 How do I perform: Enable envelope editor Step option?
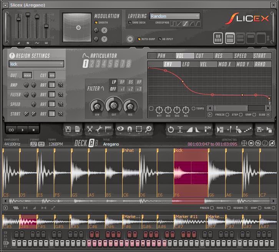[241, 114]
